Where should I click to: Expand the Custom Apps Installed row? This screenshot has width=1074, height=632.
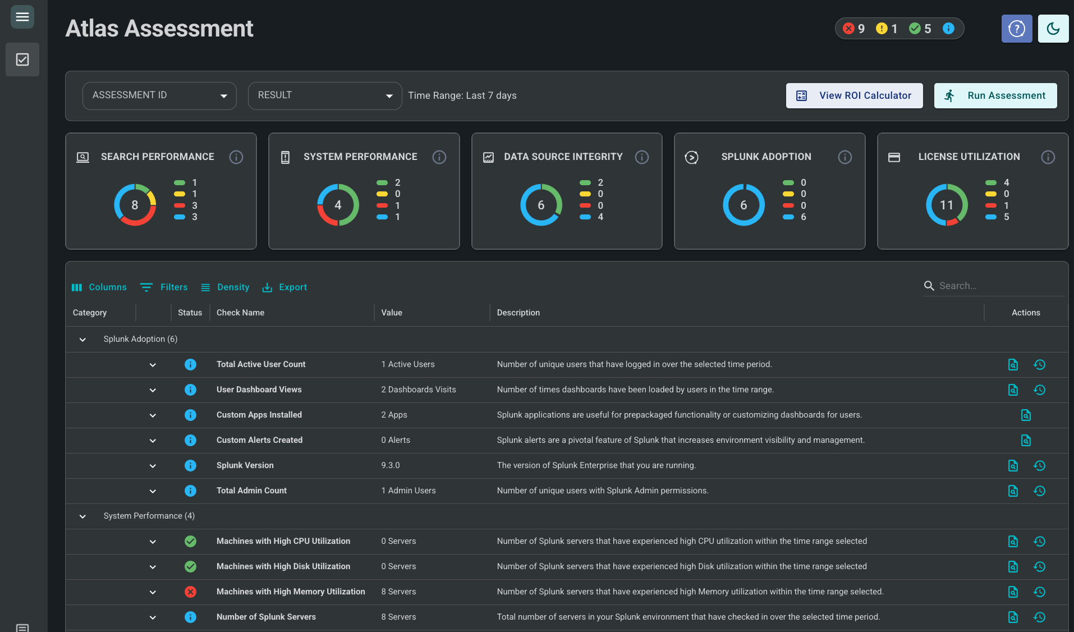point(153,415)
